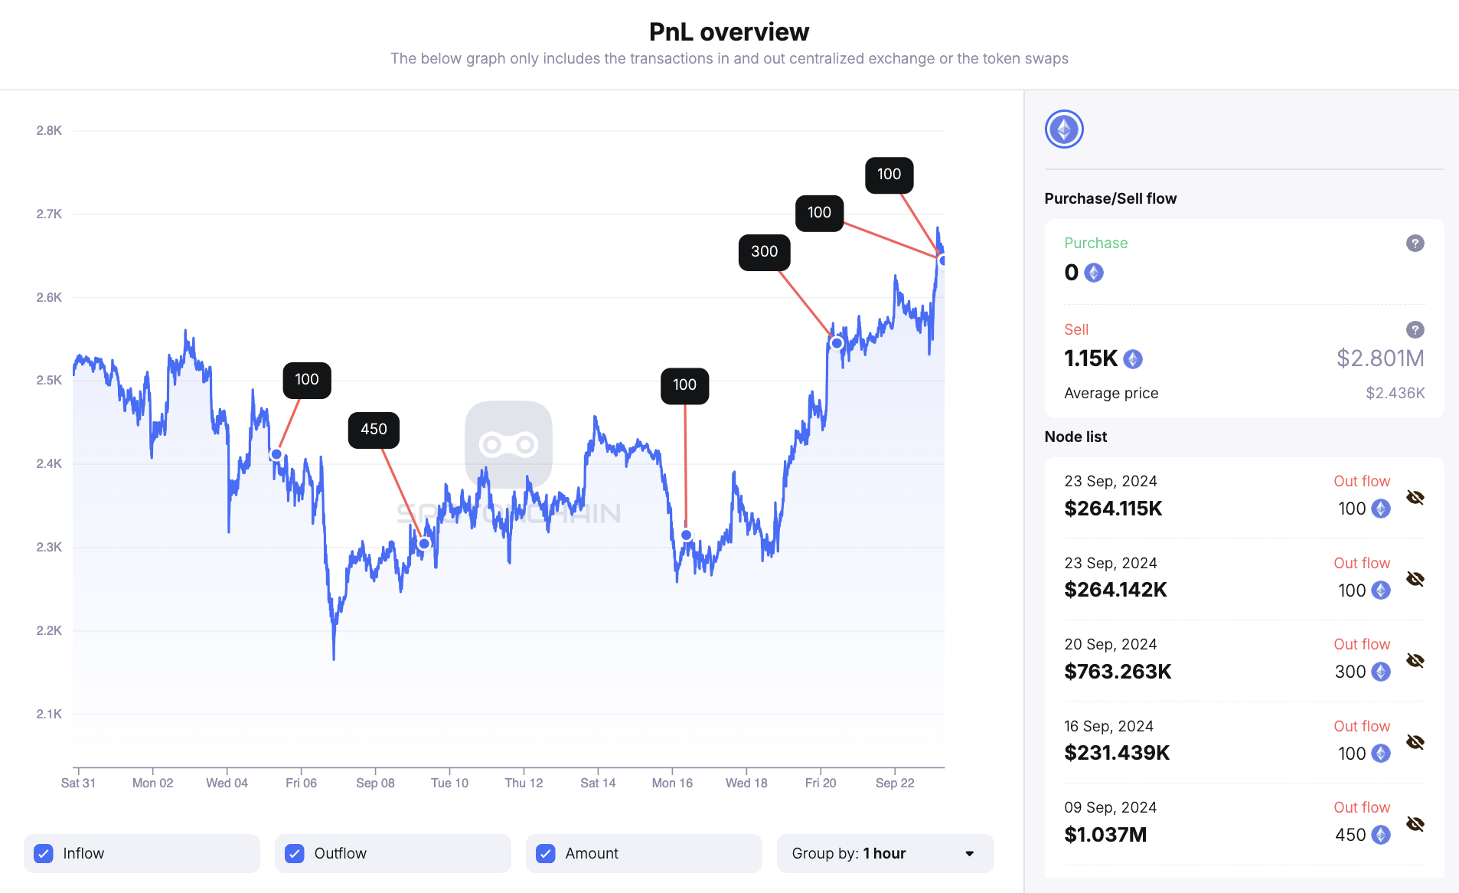Screen dimensions: 1459x893
Task: Click the ETH icon next to Sell 1.15K
Action: [x=1131, y=358]
